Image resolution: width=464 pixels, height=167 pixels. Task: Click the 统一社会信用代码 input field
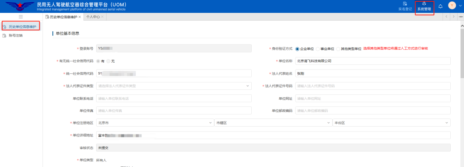click(174, 73)
